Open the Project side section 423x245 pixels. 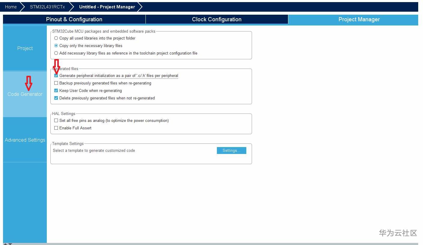(x=25, y=48)
